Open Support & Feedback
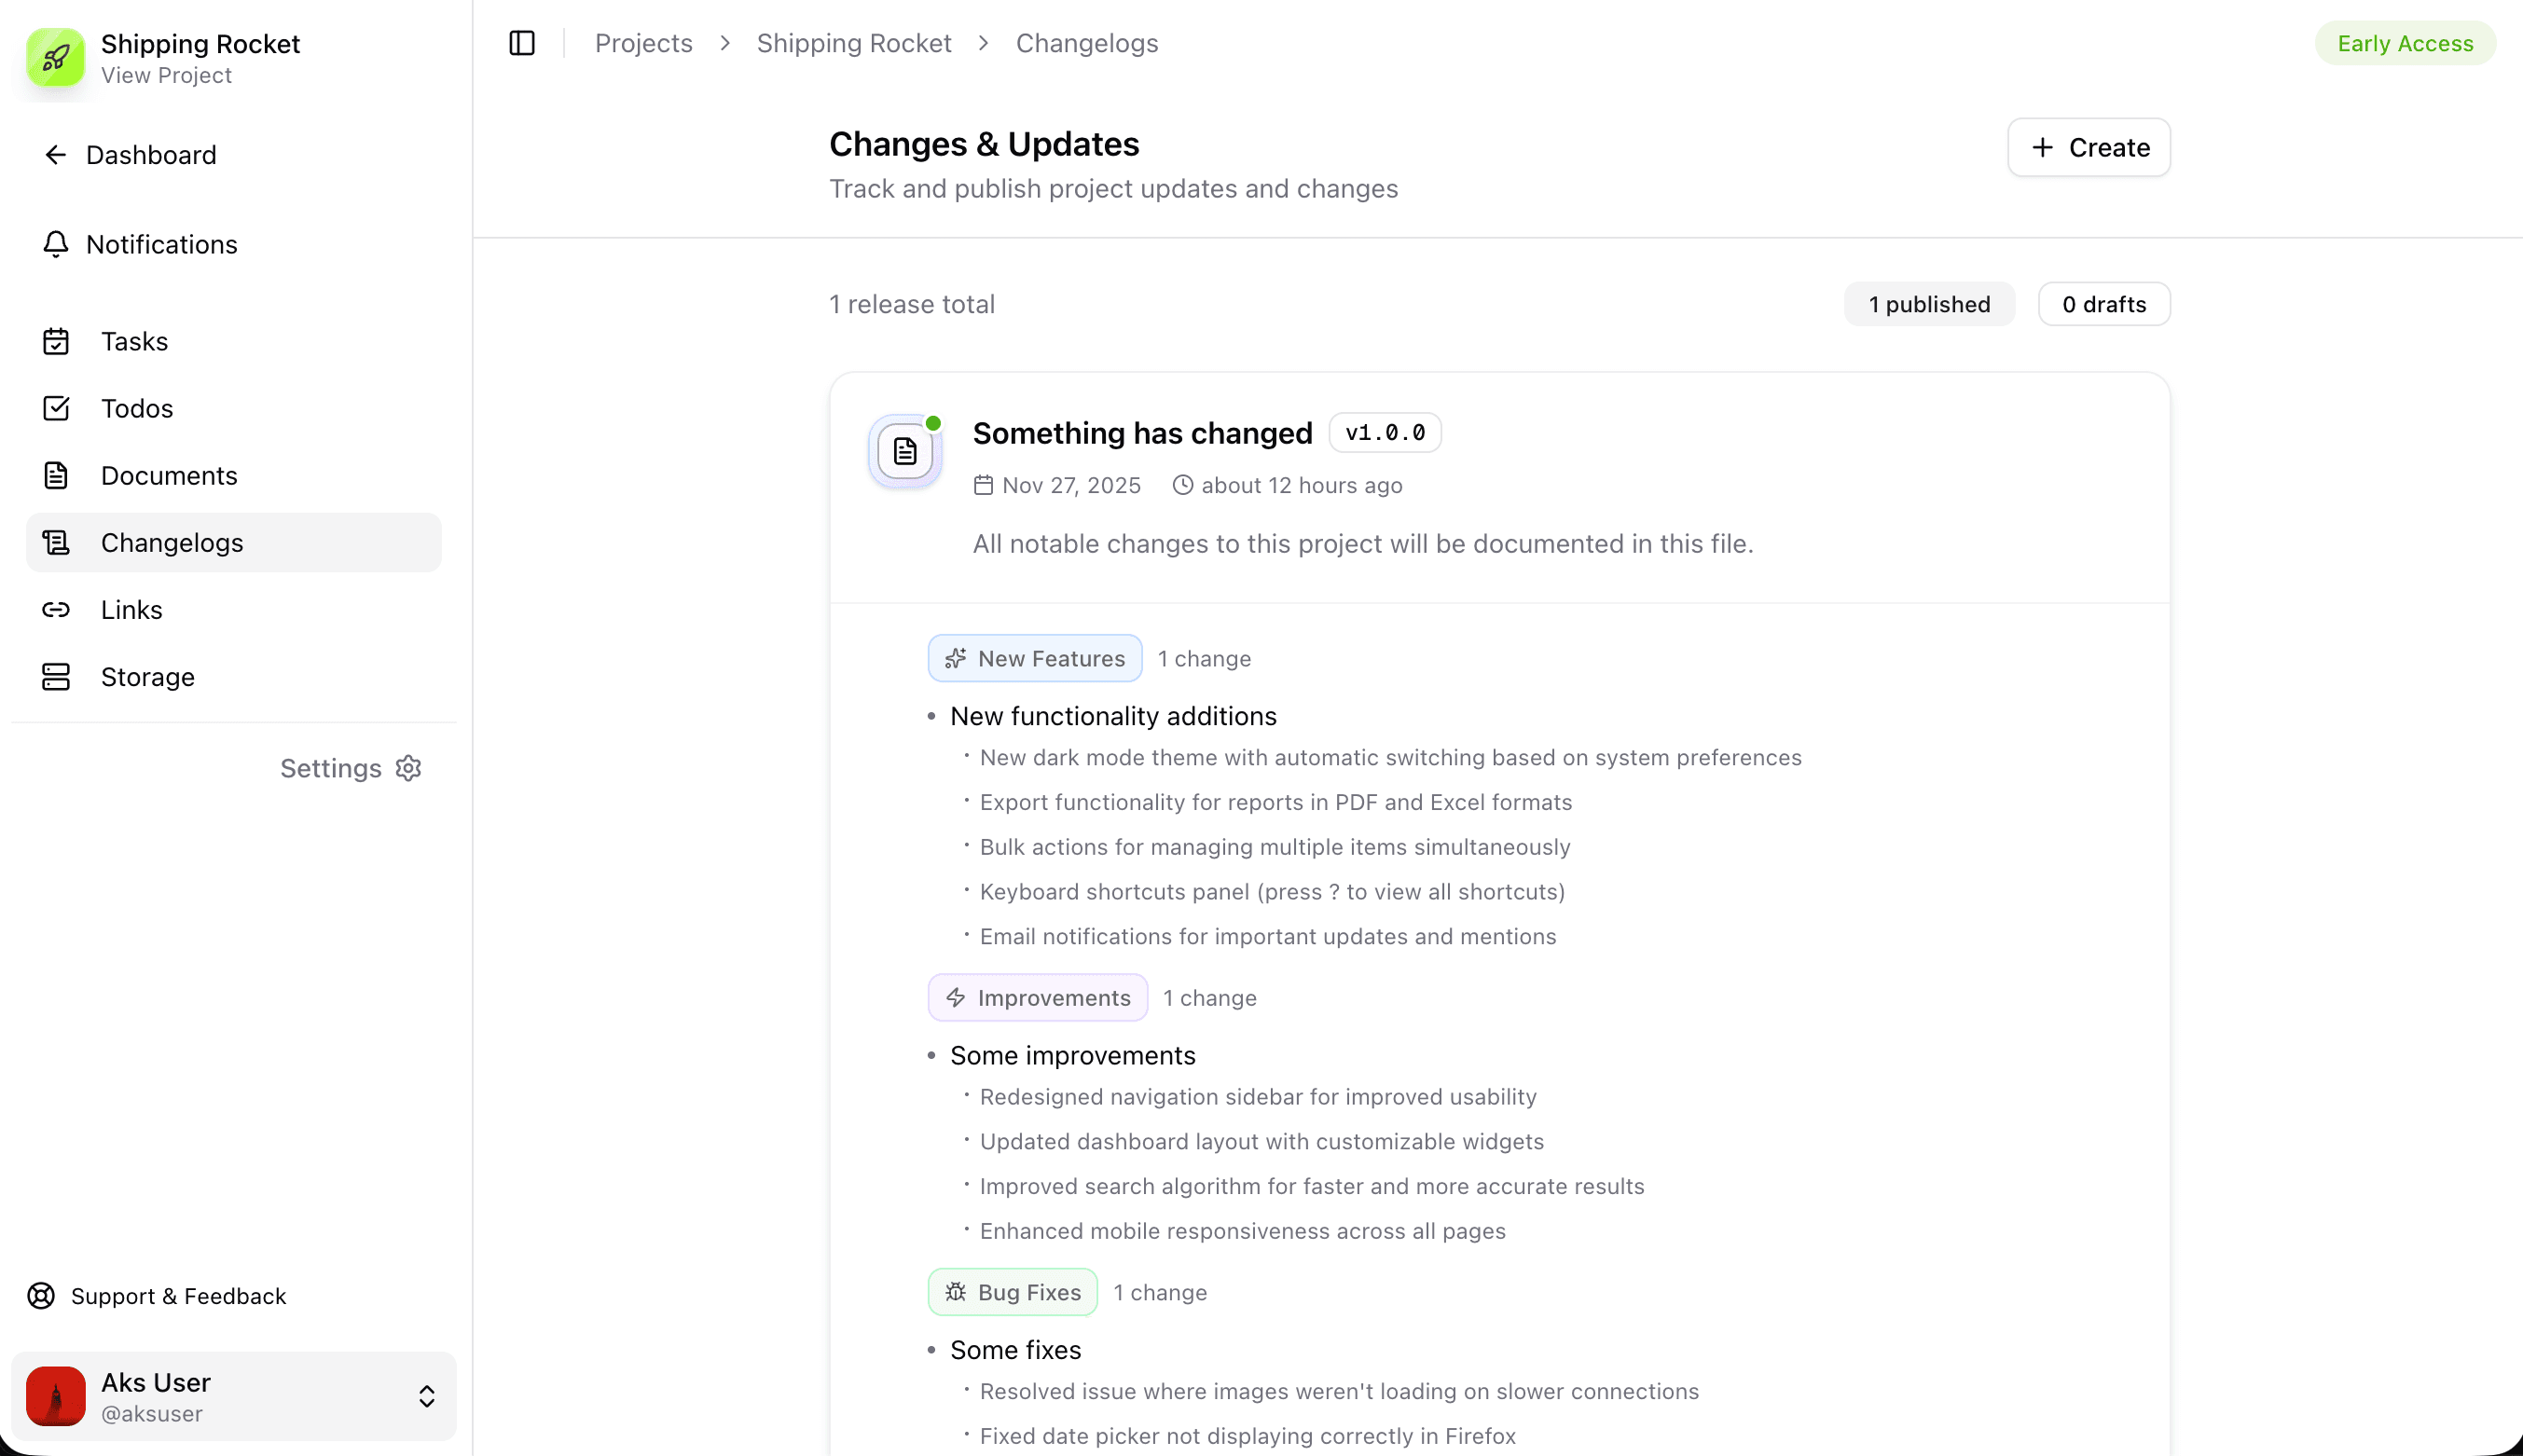Image resolution: width=2523 pixels, height=1456 pixels. 178,1296
